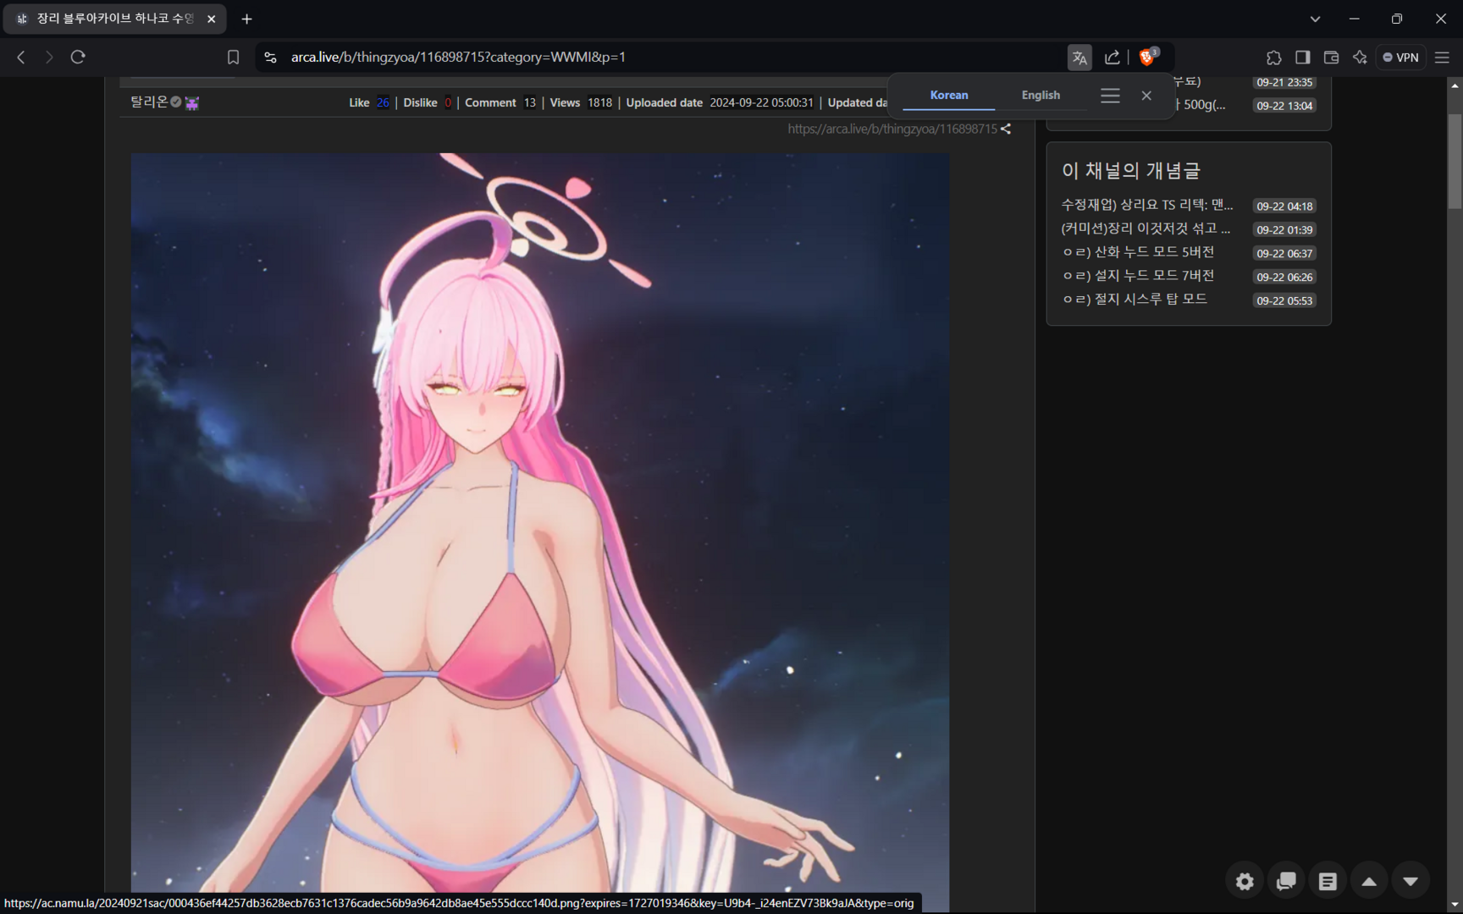Open post 설지 누드 모드 7버전

coord(1138,276)
